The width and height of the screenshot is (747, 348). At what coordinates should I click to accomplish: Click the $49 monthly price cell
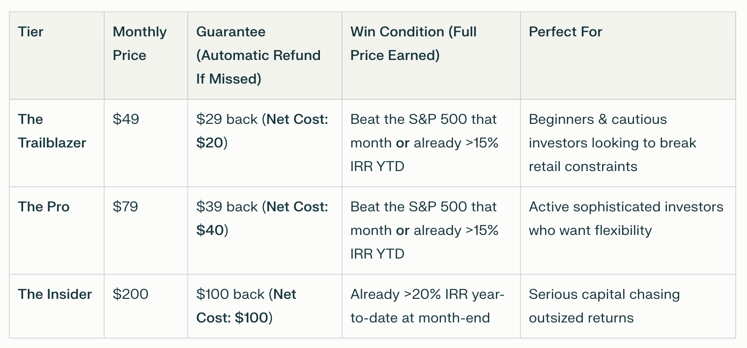pos(126,119)
